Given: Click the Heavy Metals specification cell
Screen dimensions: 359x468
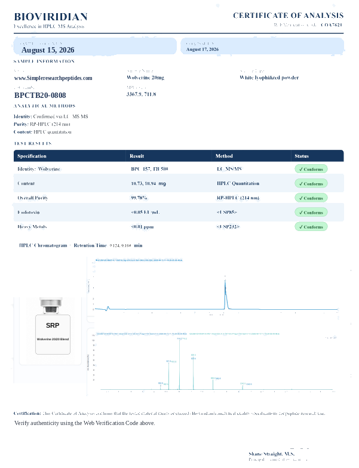Looking at the screenshot, I should tap(32, 227).
